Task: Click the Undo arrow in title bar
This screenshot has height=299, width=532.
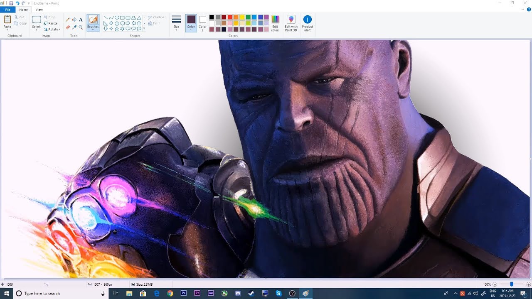Action: point(17,3)
